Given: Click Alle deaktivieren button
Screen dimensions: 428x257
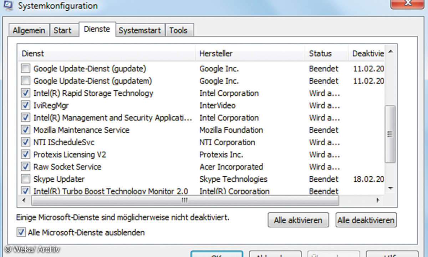Looking at the screenshot, I should (x=366, y=220).
